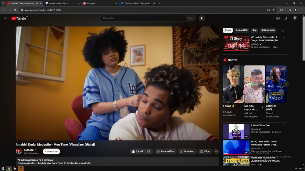305x171 pixels.
Task: Open the MELHORES MOMENTOS Vasco video title
Action: point(265,159)
